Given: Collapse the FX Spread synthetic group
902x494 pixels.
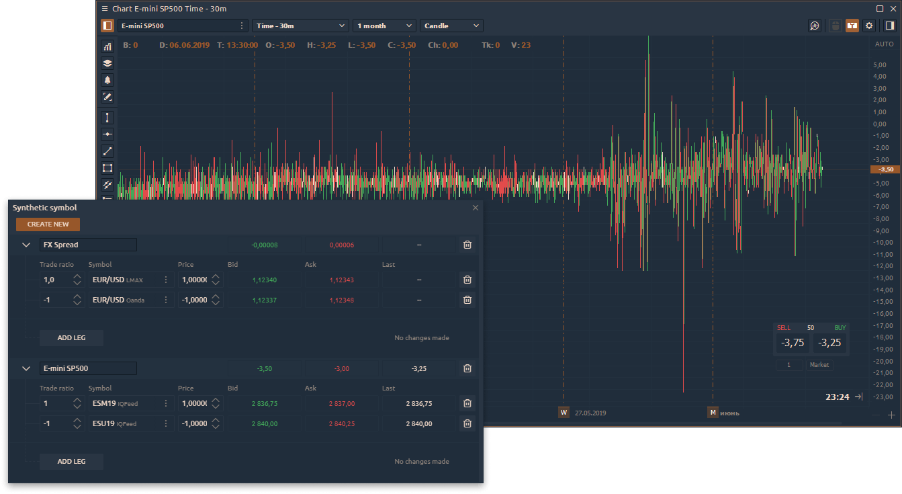Looking at the screenshot, I should [x=26, y=245].
